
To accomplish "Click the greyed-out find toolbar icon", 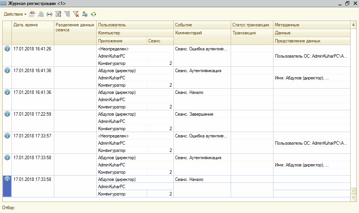I will [40, 14].
